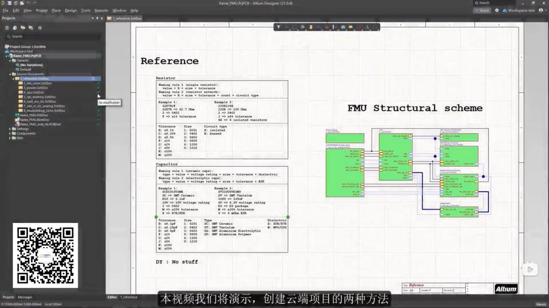Screen dimensions: 549x308
Task: Switch to the Messages tab at the bottom
Action: pos(25,297)
